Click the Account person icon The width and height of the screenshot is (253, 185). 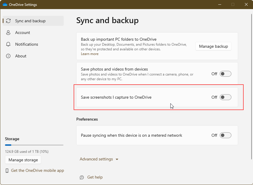(x=8, y=32)
